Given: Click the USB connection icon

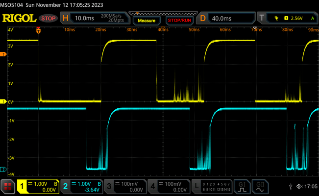Looking at the screenshot, I should [x=291, y=186].
